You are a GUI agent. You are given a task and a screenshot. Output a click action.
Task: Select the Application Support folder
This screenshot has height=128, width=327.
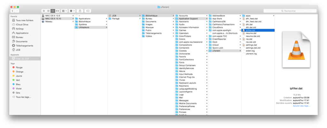pyautogui.click(x=191, y=18)
